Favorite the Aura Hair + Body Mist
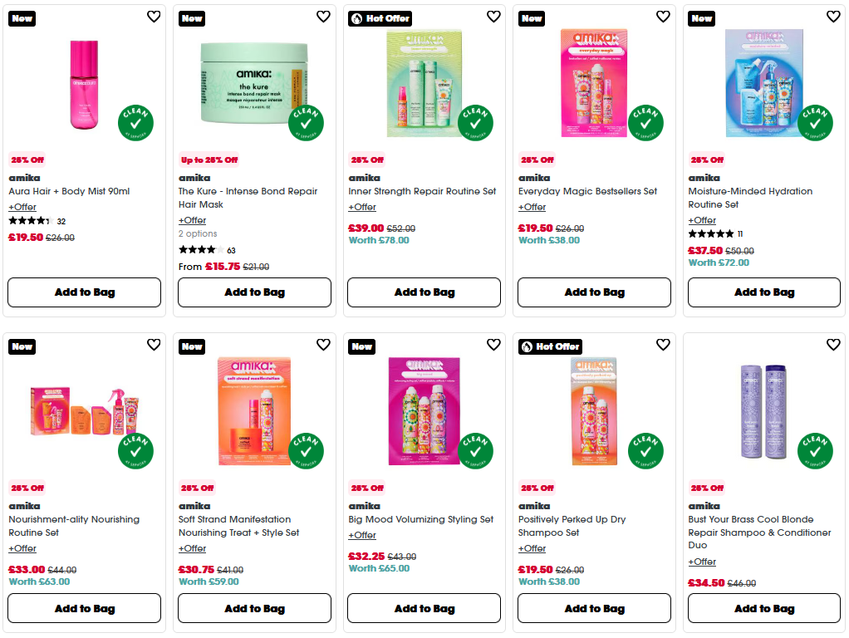The image size is (849, 638). [x=154, y=17]
